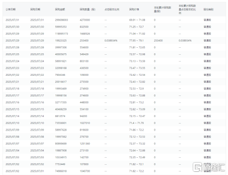Click the 回购金额 column header
The height and width of the screenshot is (175, 228).
tap(60, 9)
